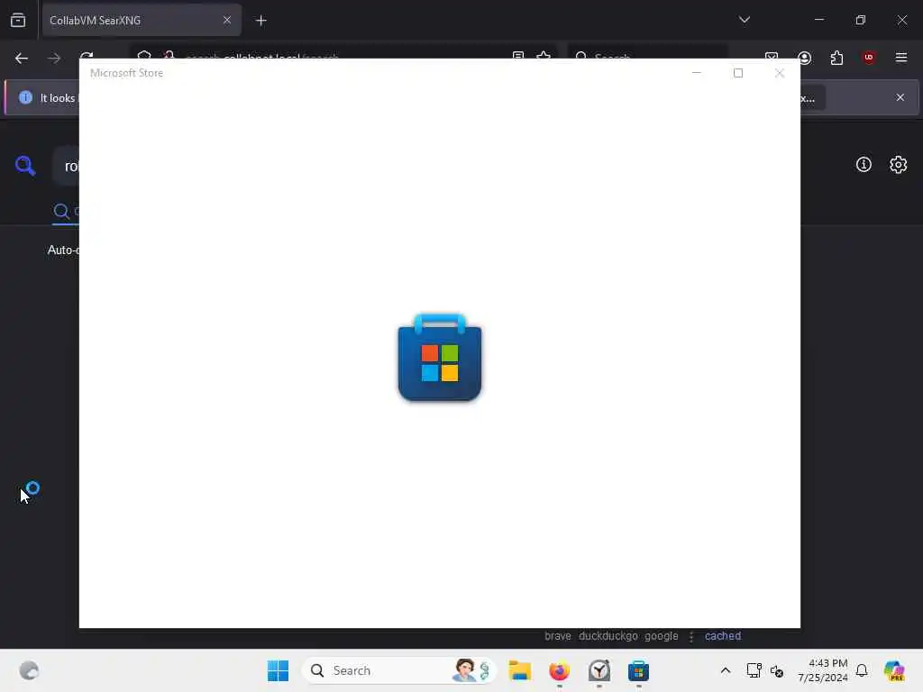Open the cached link in search results
This screenshot has height=692, width=923.
pyautogui.click(x=722, y=636)
